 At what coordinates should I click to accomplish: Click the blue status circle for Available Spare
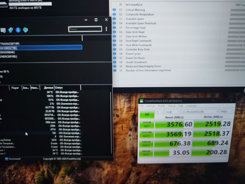tap(114, 19)
